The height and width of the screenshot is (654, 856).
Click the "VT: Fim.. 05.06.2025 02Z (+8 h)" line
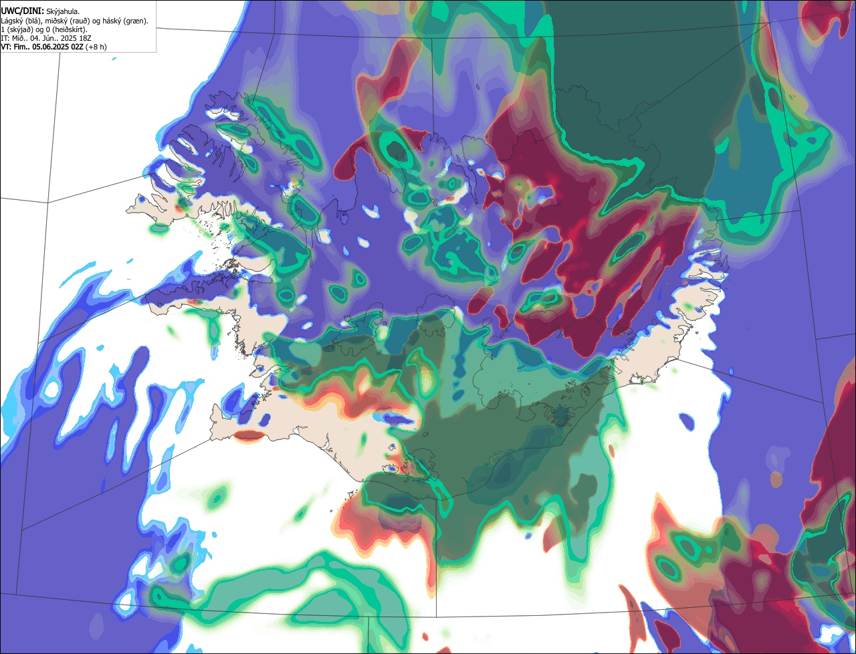pos(54,47)
